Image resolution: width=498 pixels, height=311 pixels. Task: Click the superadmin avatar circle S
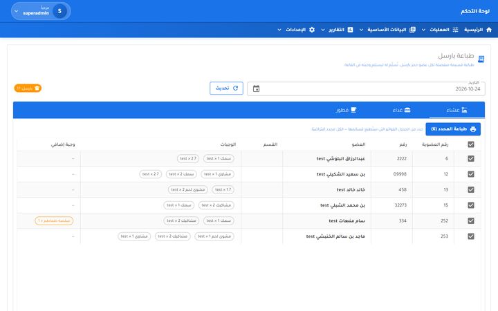(59, 11)
